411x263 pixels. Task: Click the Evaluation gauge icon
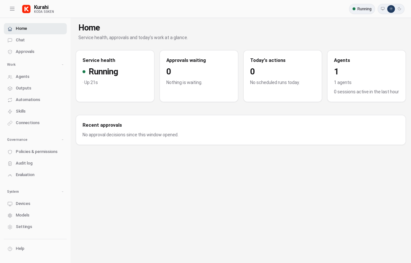click(x=10, y=175)
